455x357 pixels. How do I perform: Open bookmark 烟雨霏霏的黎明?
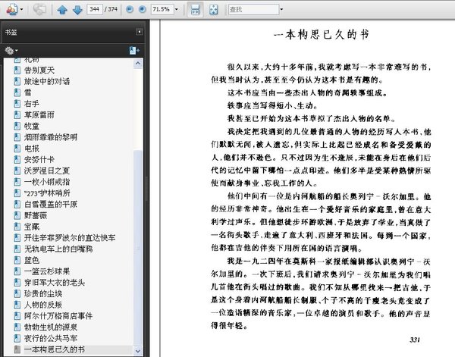click(x=51, y=137)
